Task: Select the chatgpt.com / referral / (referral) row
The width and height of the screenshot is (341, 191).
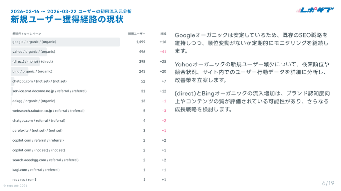Action: pos(88,121)
